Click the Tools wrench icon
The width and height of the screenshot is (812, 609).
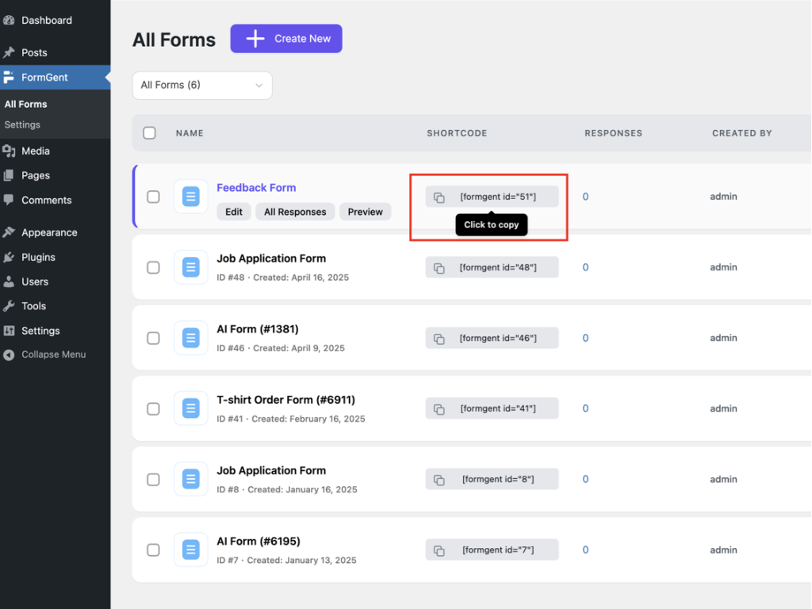[9, 305]
